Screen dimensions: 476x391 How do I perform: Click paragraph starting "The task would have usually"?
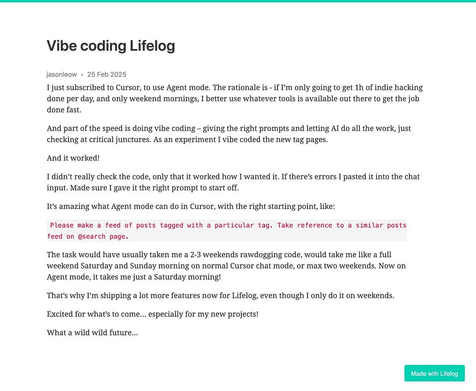pyautogui.click(x=226, y=266)
